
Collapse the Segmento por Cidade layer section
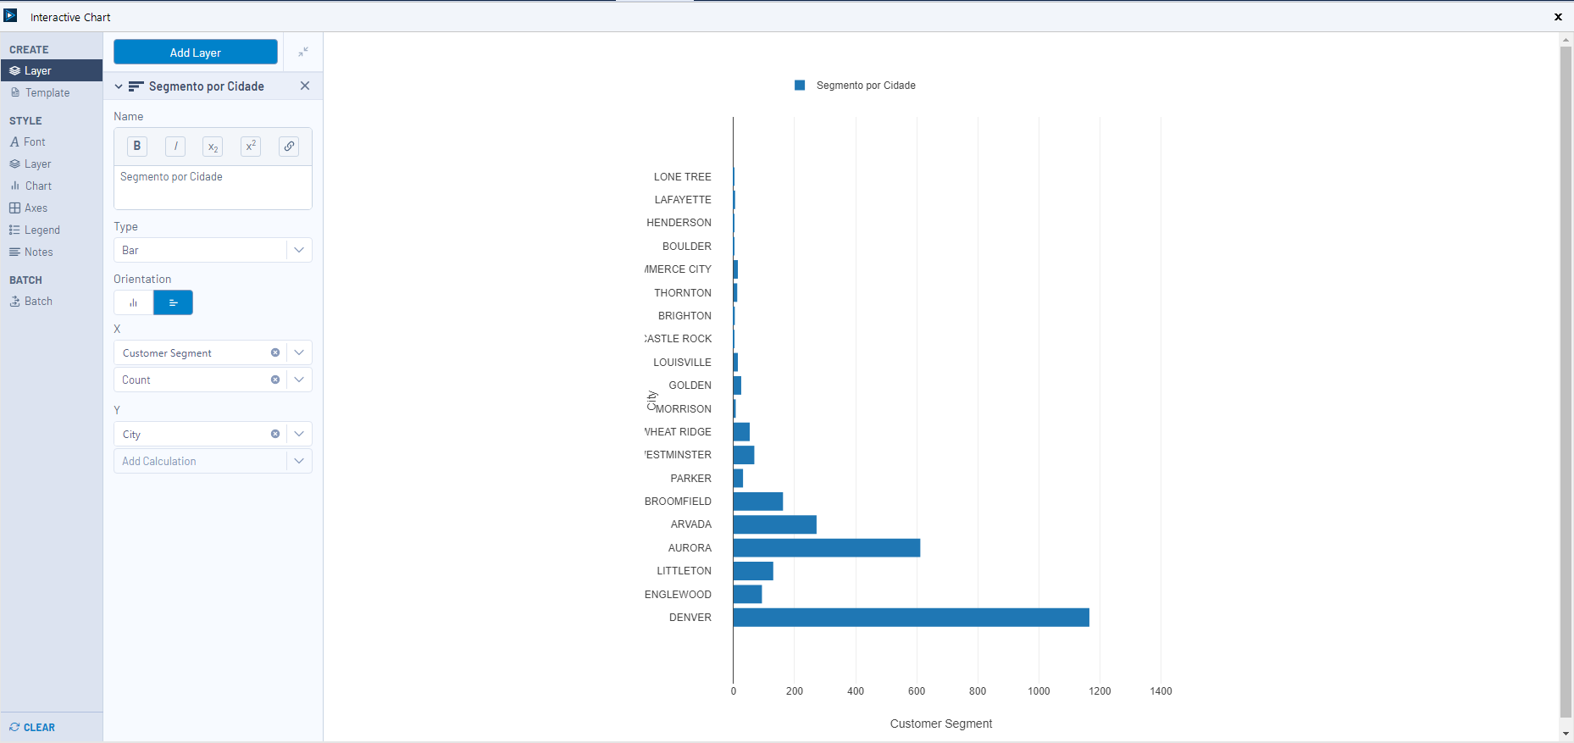point(119,86)
